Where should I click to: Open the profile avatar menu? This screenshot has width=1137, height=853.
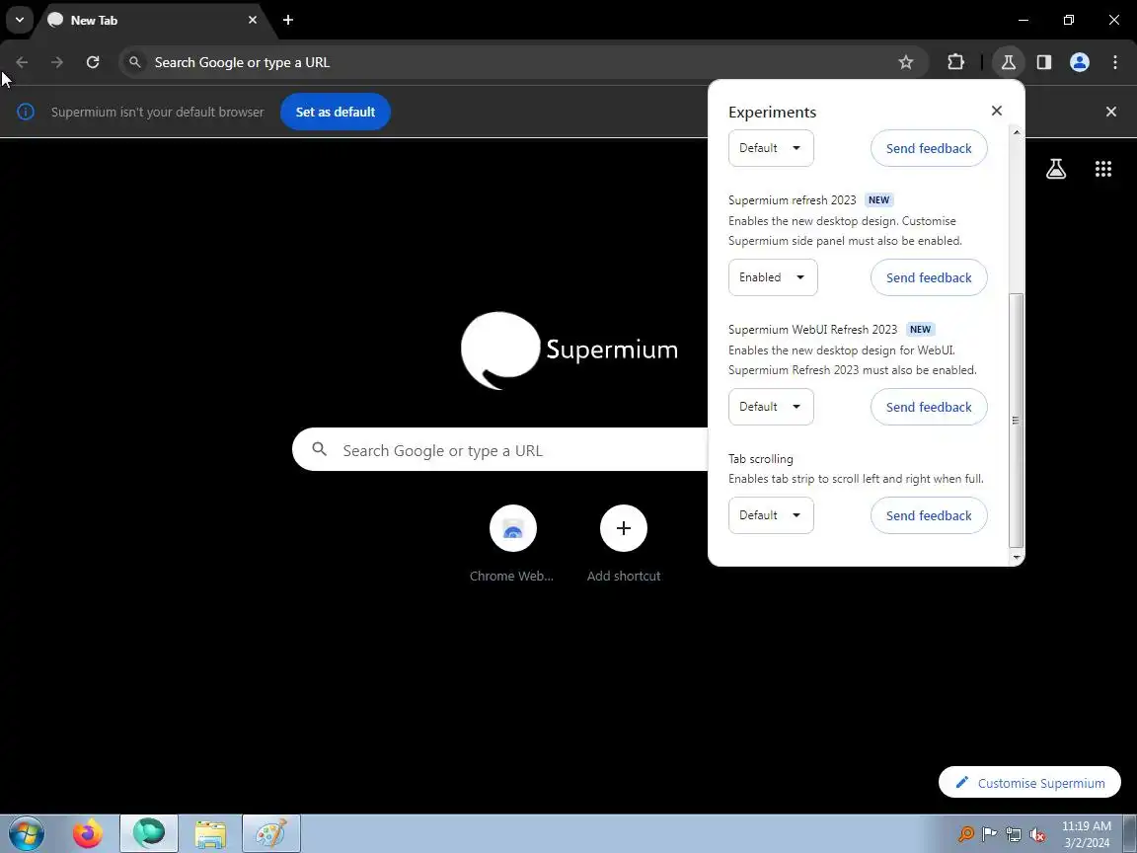click(1080, 62)
